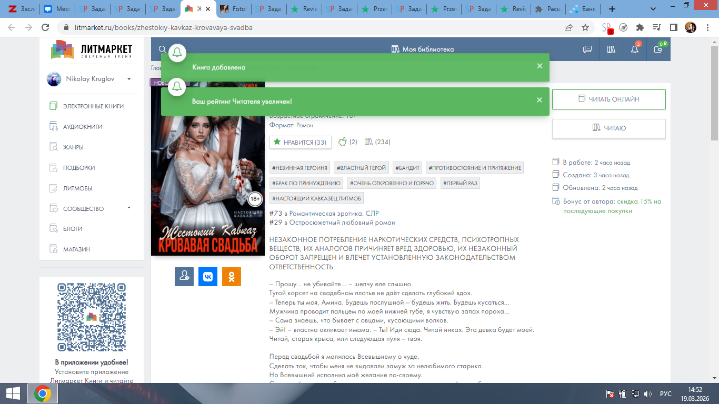The height and width of the screenshot is (404, 719).
Task: Share the book on VK
Action: [x=208, y=277]
